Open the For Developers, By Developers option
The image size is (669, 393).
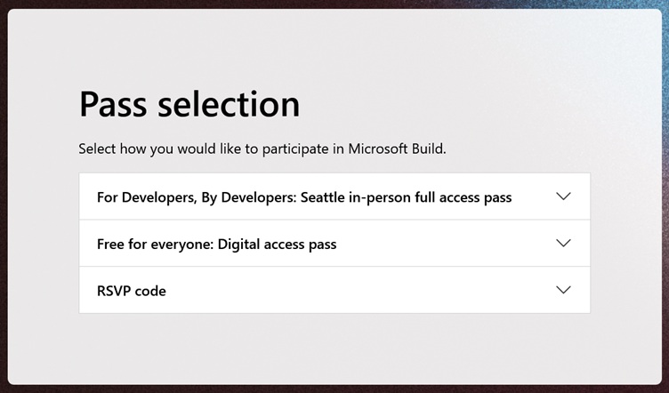pyautogui.click(x=334, y=196)
